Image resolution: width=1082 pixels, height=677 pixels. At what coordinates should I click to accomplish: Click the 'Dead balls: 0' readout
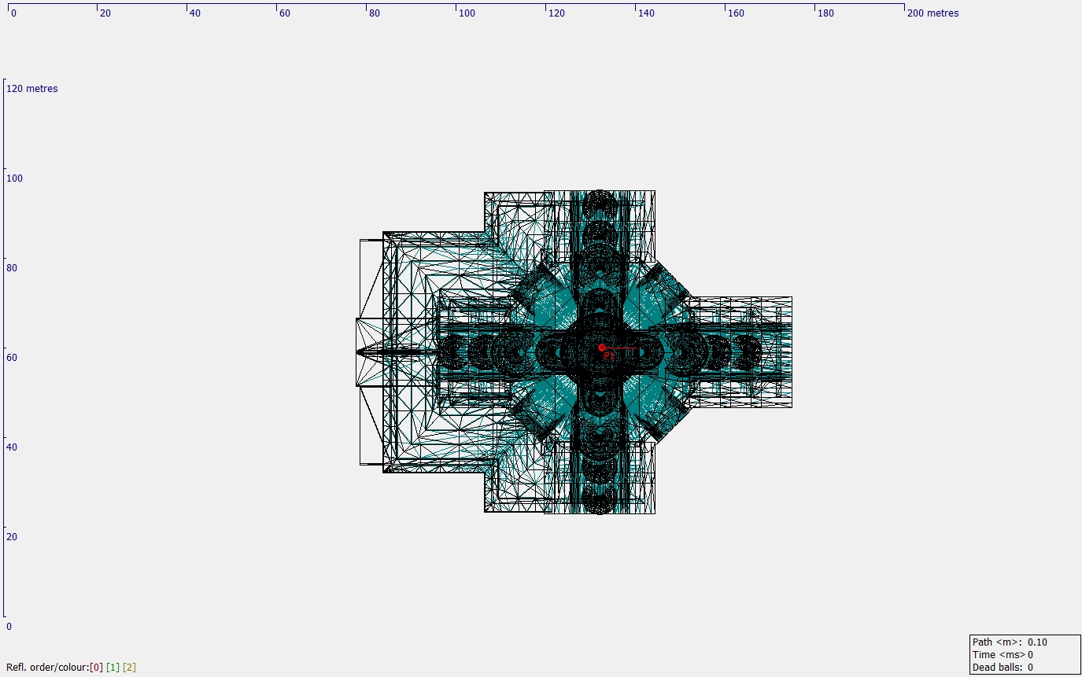tap(1003, 668)
